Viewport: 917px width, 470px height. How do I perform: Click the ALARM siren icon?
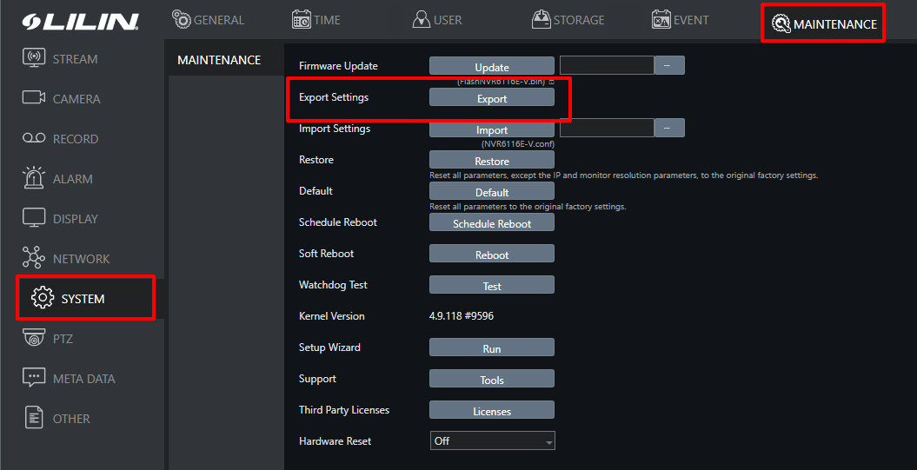[x=34, y=178]
